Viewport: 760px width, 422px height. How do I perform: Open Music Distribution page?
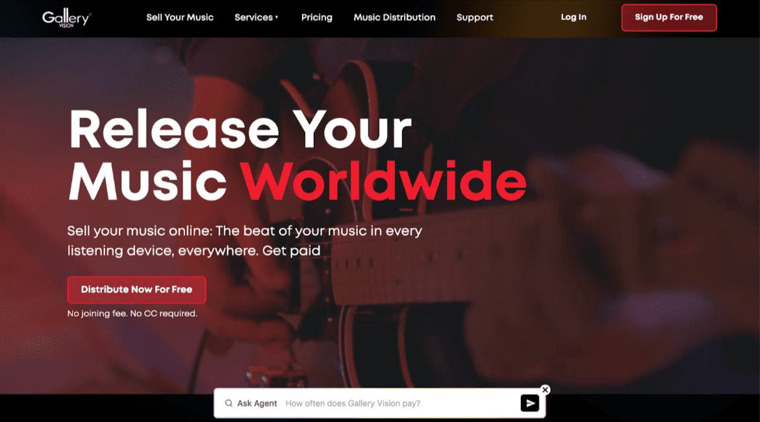pyautogui.click(x=394, y=18)
